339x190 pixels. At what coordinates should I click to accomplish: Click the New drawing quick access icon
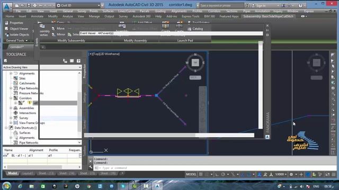pos(16,5)
